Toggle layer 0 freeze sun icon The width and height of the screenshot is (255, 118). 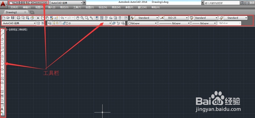pos(57,23)
